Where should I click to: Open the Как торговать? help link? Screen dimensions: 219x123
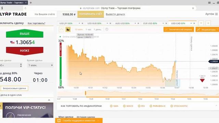(37, 23)
